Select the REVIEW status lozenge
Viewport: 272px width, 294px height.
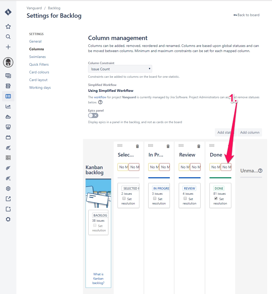[190, 189]
